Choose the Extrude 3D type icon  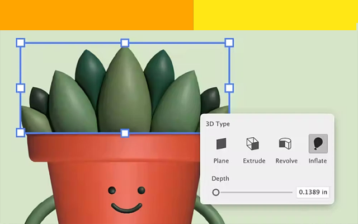coord(252,143)
